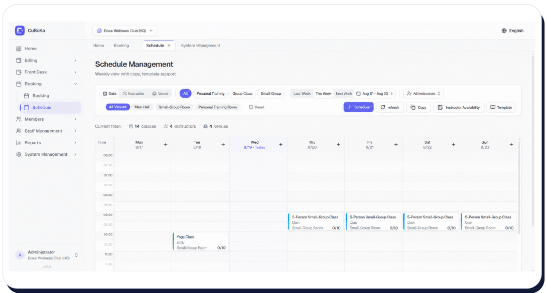Viewport: 547px width, 293px height.
Task: Filter by Personal Training
Action: click(x=210, y=94)
